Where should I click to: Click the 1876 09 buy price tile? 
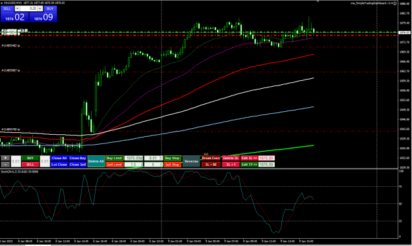point(43,17)
